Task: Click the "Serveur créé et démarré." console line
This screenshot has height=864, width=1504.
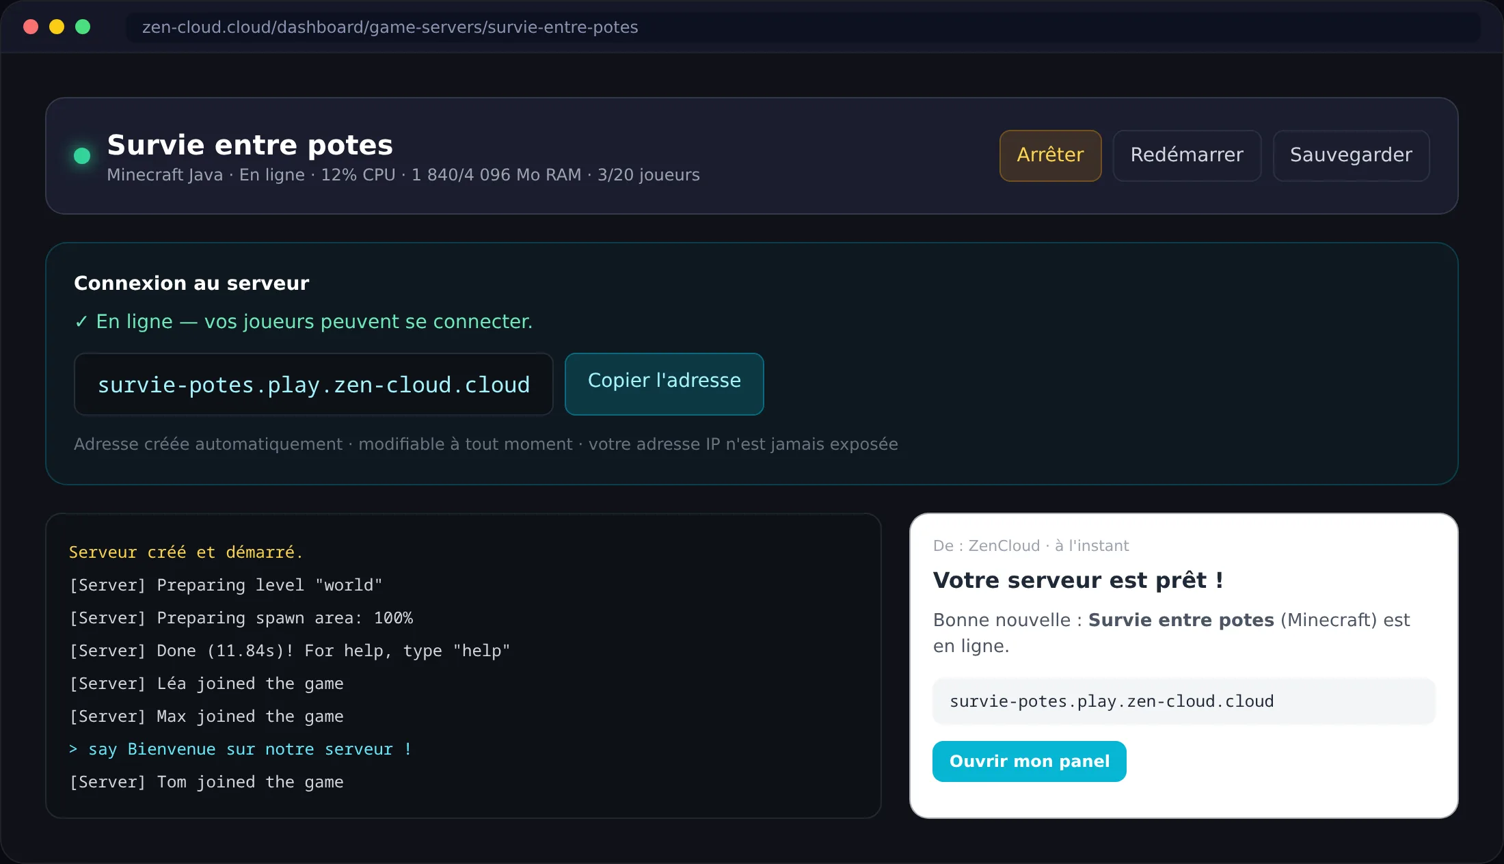Action: 185,552
